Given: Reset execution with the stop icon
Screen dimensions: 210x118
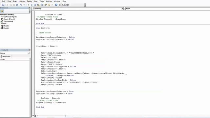Looking at the screenshot, I should [35, 5].
